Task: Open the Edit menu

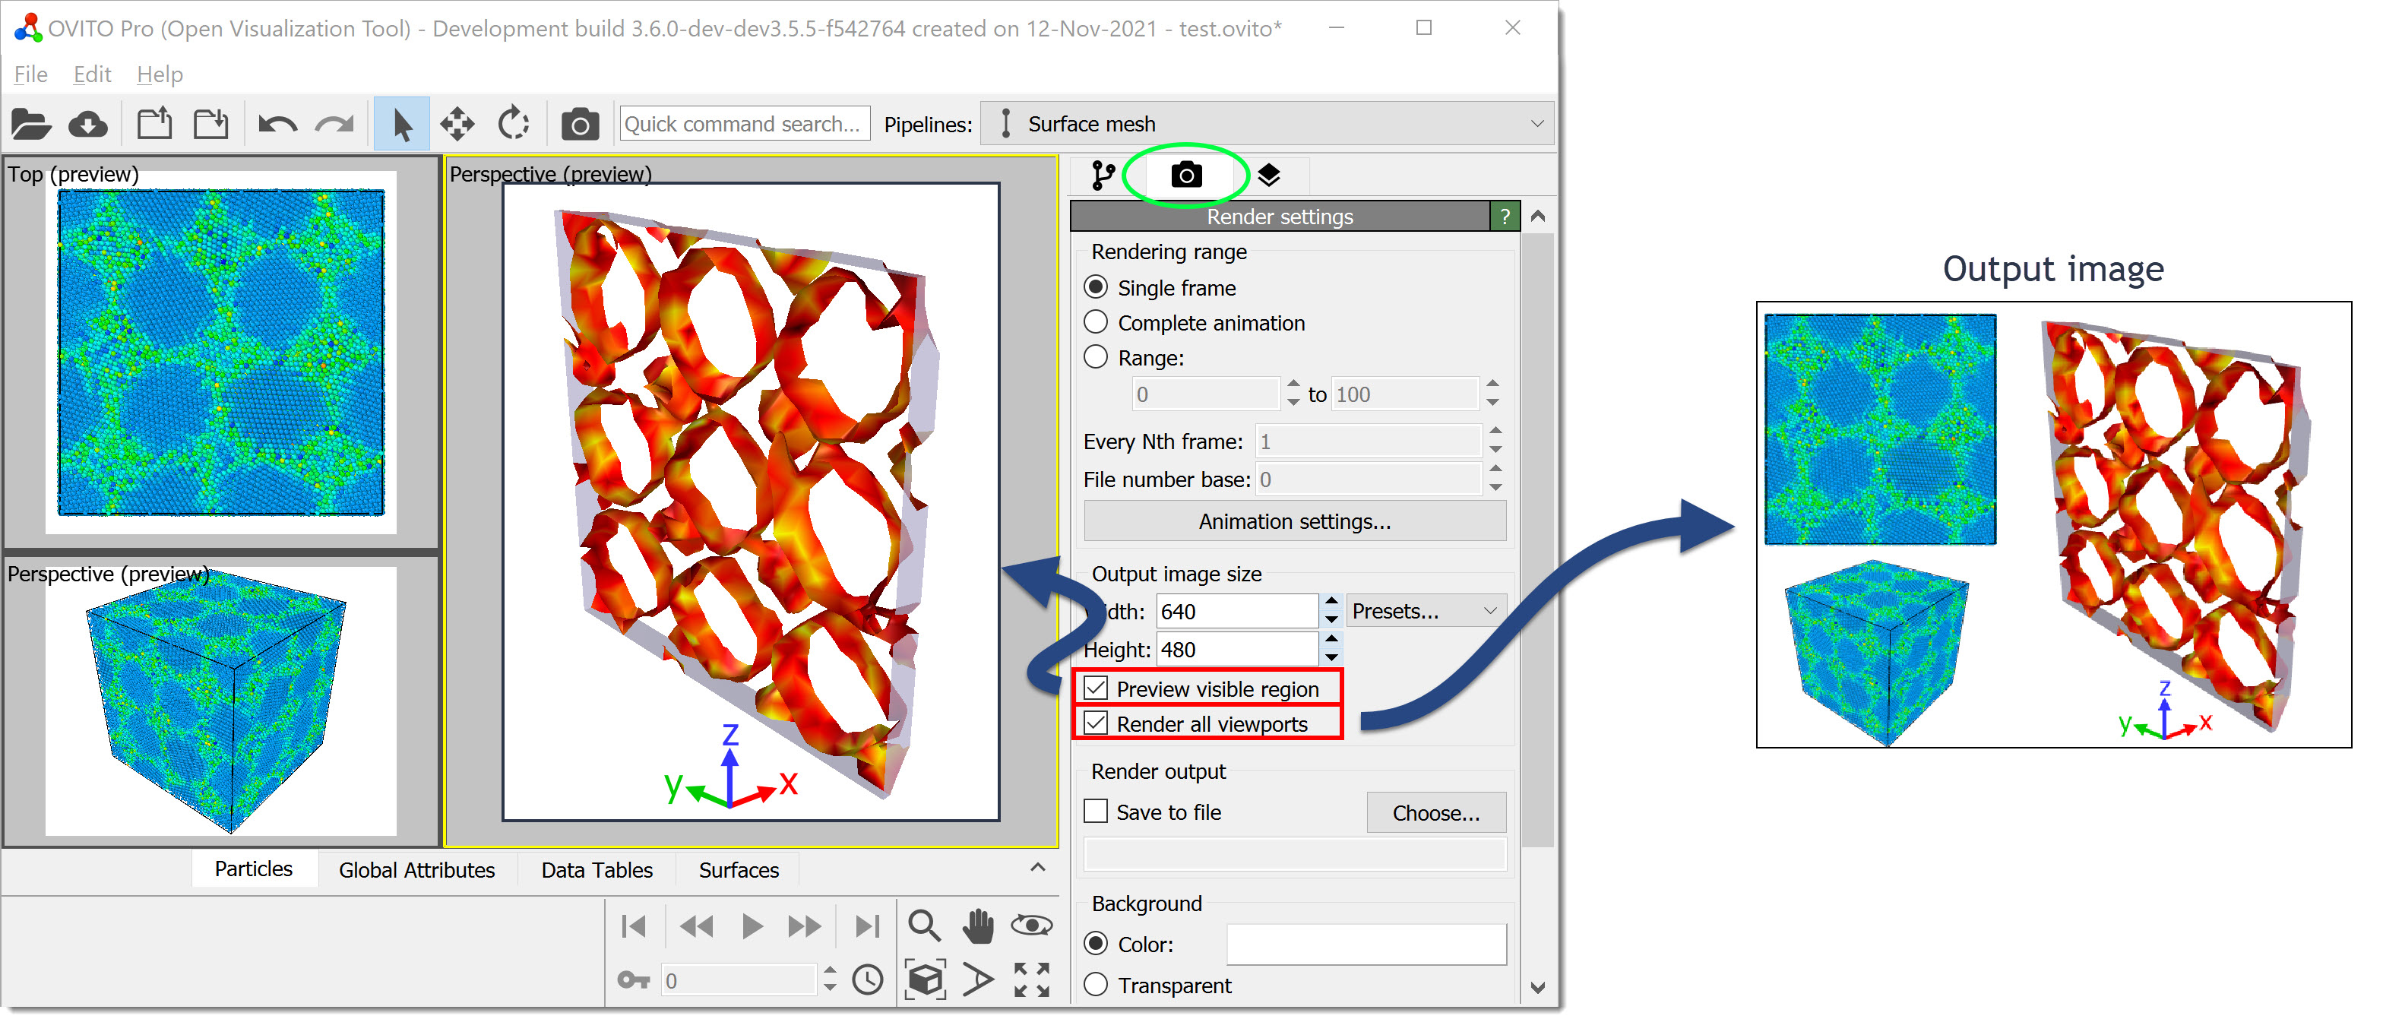Action: [x=92, y=74]
